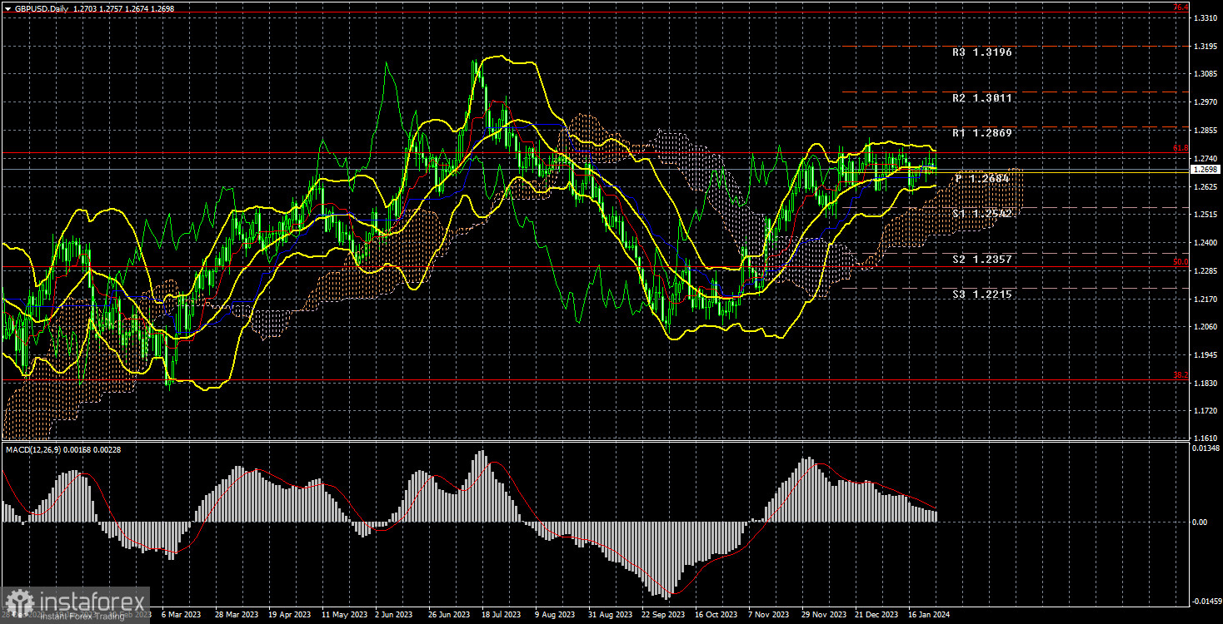Click the 1.2400 price axis value
Screen dimensions: 1223x624
[1205, 243]
